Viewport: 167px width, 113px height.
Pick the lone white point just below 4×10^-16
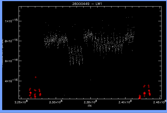(90, 80)
